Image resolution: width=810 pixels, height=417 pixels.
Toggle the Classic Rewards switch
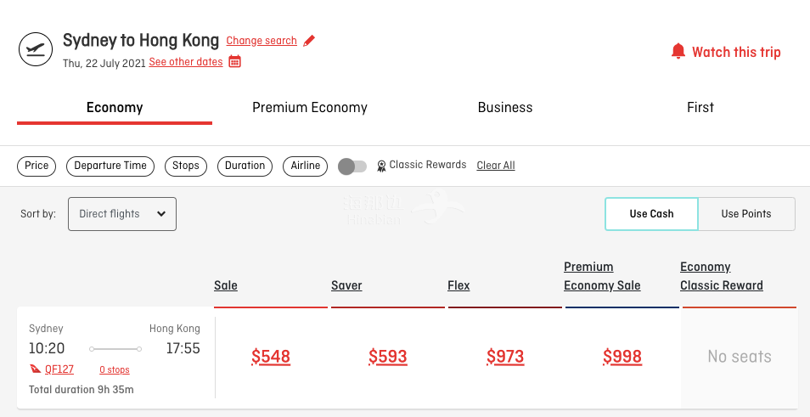click(x=352, y=166)
